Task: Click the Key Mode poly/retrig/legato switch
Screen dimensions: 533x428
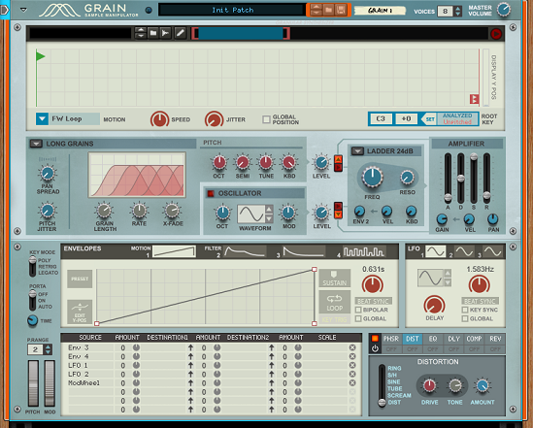Action: point(32,267)
